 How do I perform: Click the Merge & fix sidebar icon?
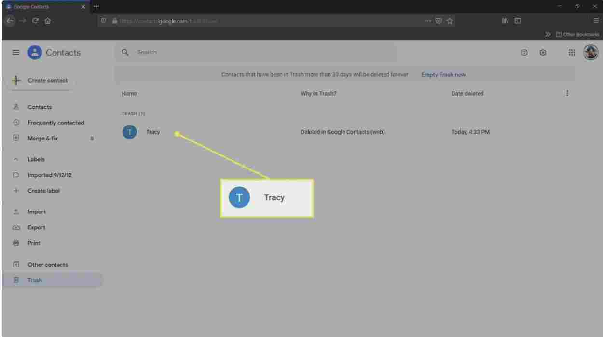click(x=16, y=138)
